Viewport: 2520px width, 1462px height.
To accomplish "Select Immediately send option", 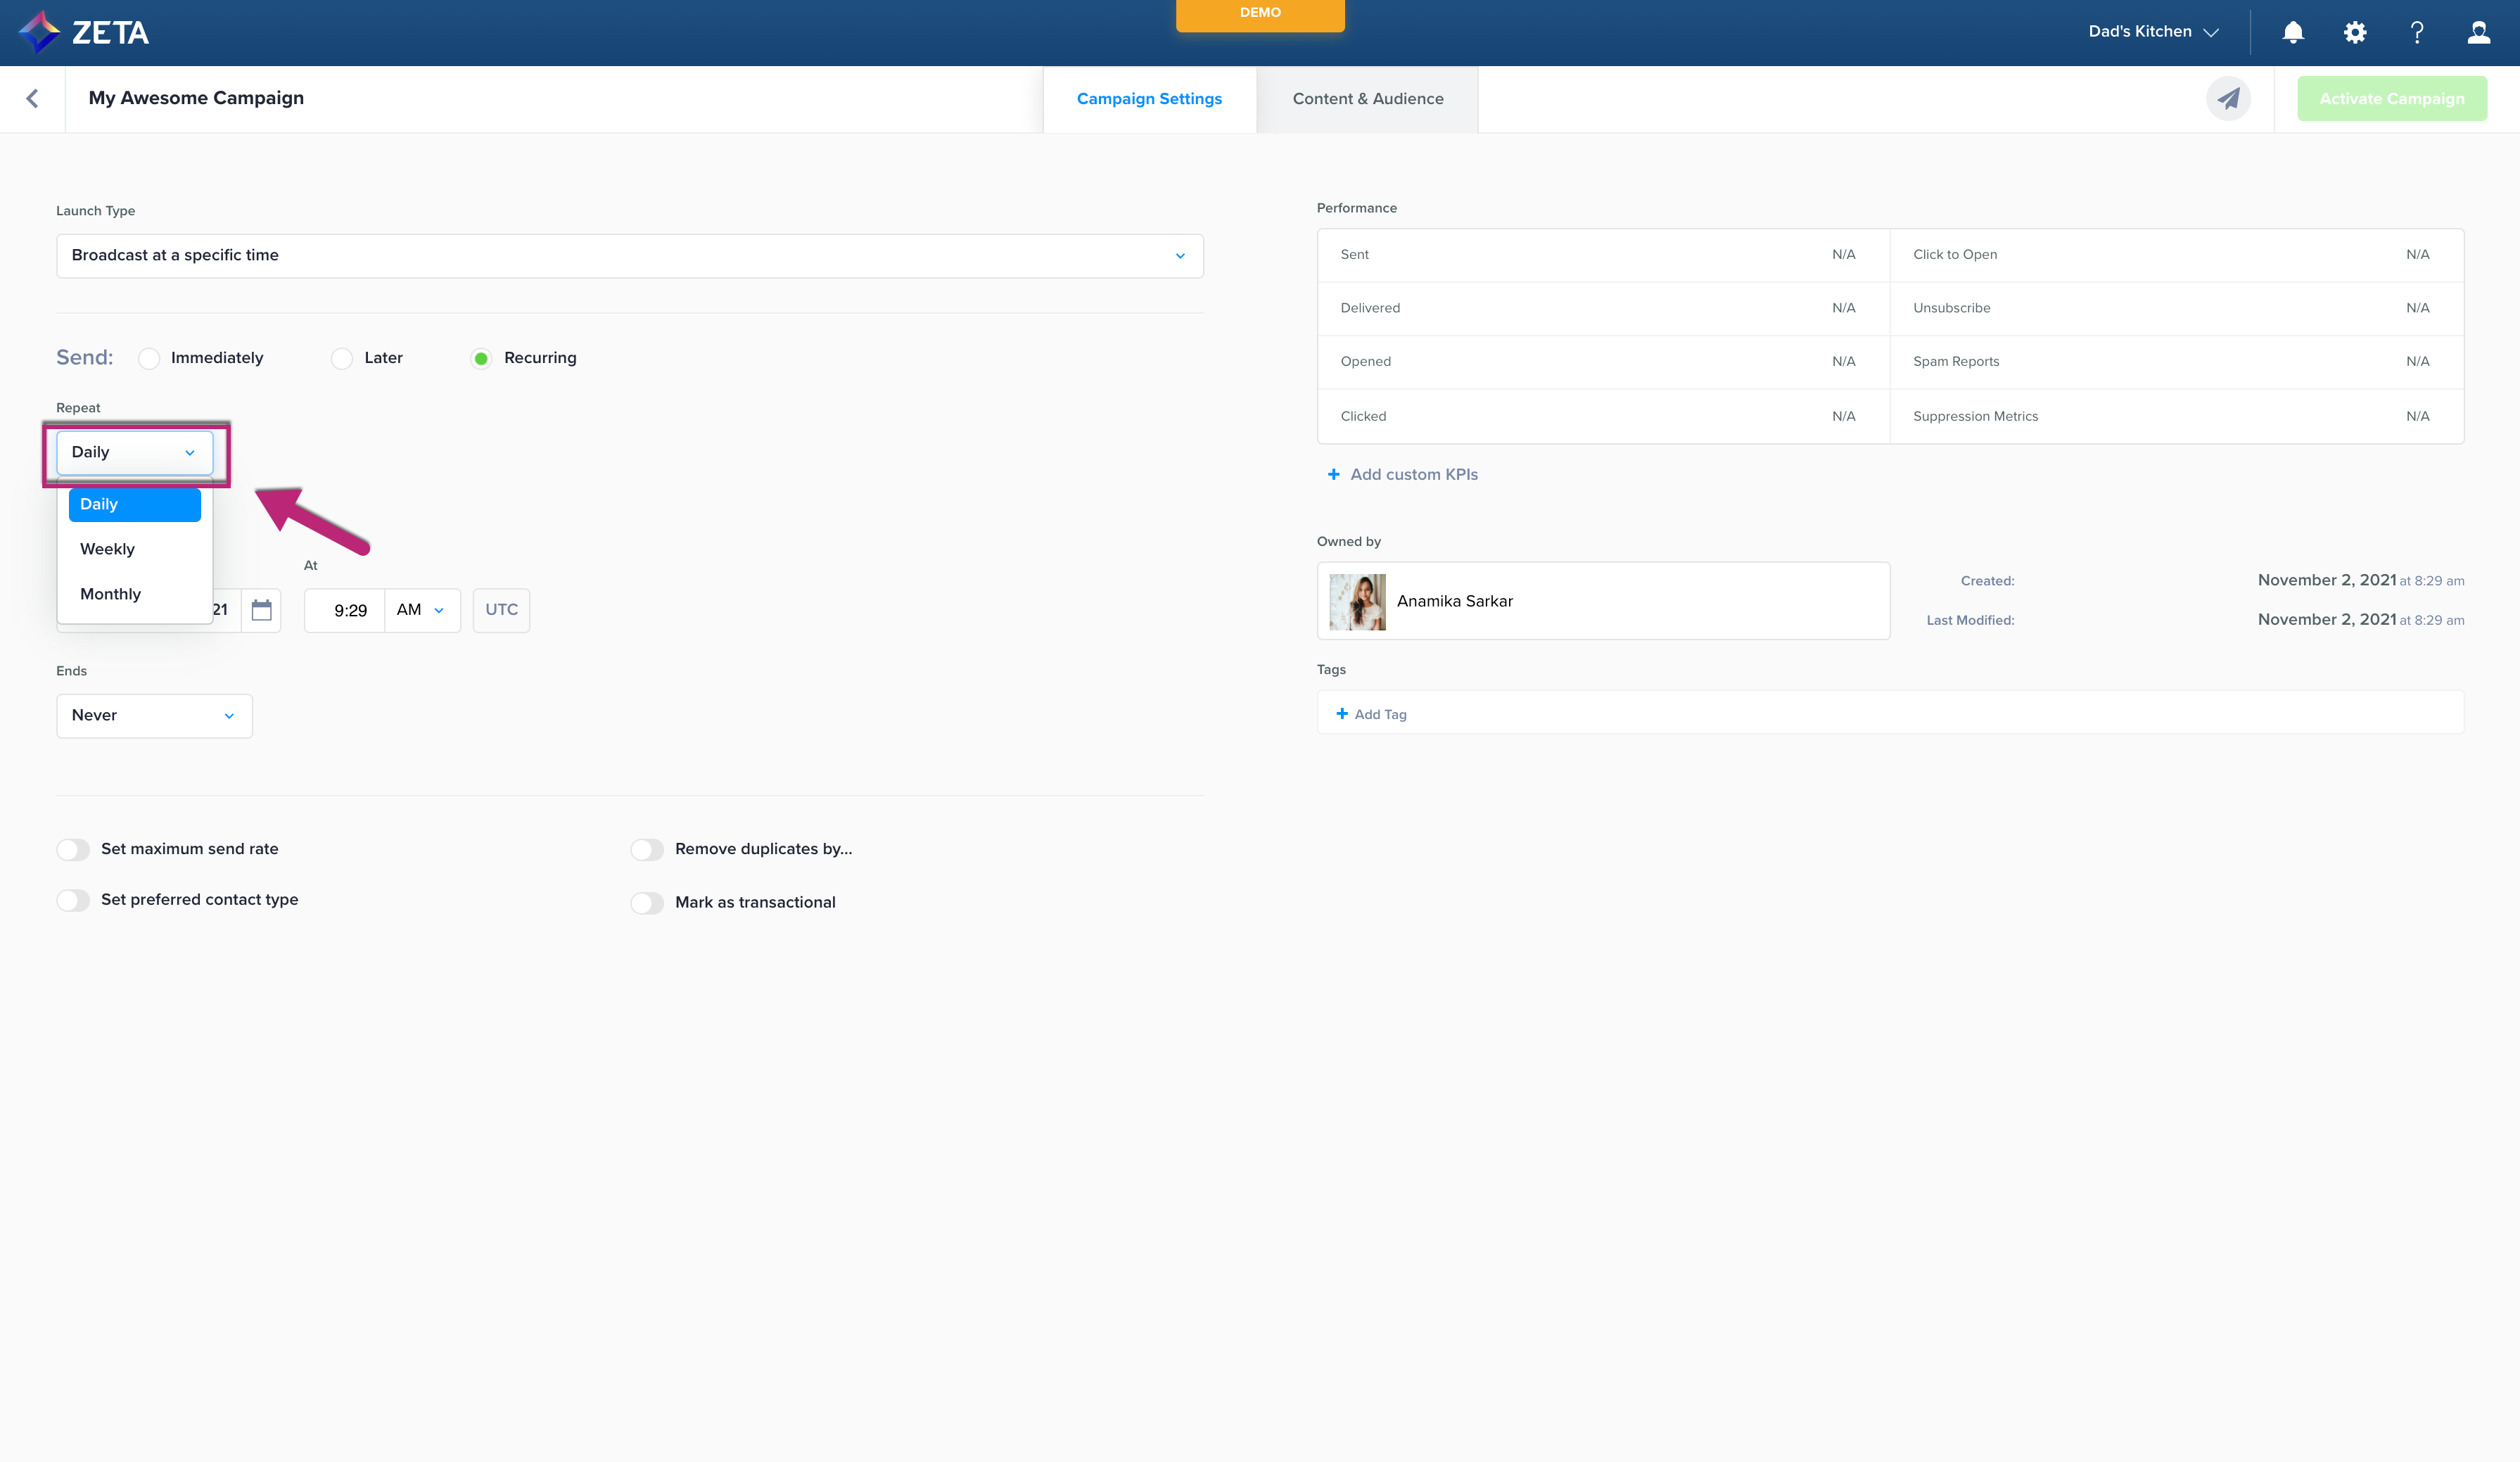I will [149, 358].
